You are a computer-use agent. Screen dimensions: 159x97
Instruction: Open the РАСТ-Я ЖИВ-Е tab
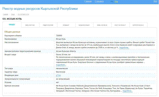120,25
